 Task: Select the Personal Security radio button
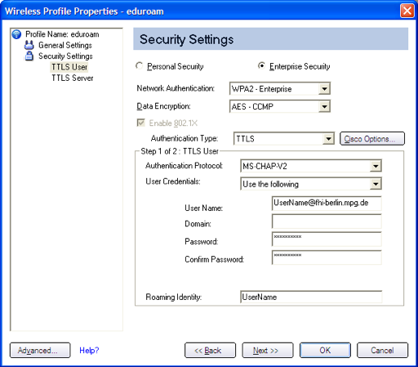[140, 66]
